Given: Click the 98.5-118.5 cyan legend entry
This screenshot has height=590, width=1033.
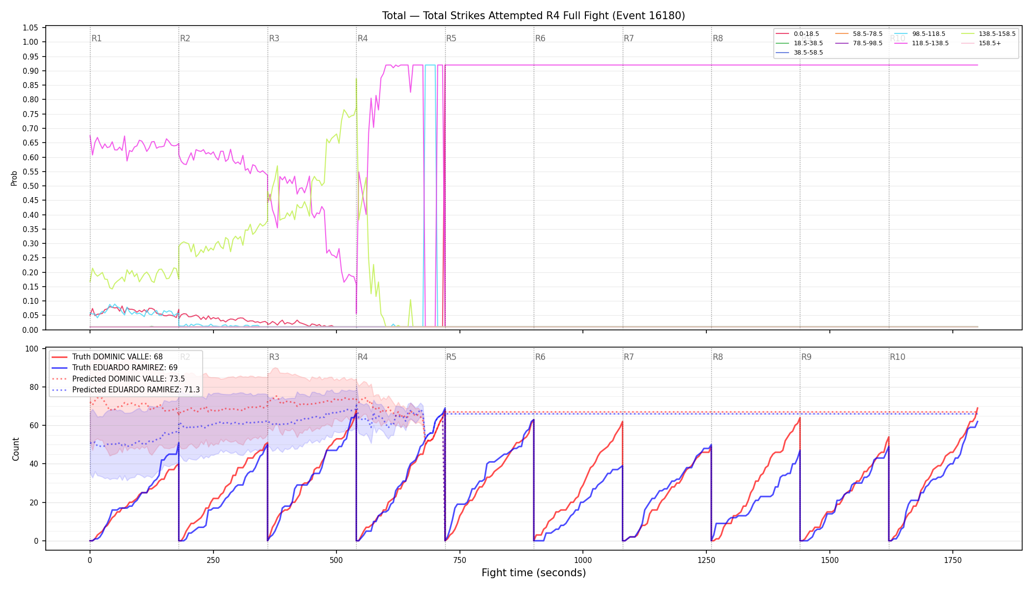Looking at the screenshot, I should pos(920,34).
